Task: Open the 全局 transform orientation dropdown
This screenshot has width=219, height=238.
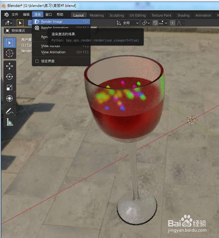Action: [127, 23]
